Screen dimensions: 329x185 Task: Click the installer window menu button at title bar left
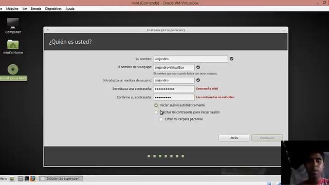(x=48, y=30)
